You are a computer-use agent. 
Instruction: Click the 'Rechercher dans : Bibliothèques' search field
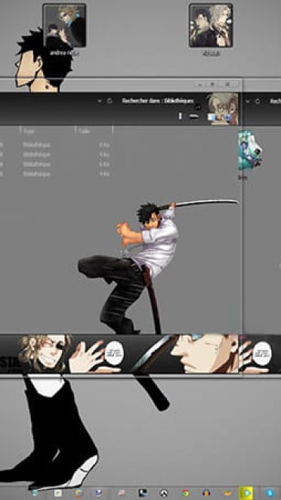(x=158, y=101)
